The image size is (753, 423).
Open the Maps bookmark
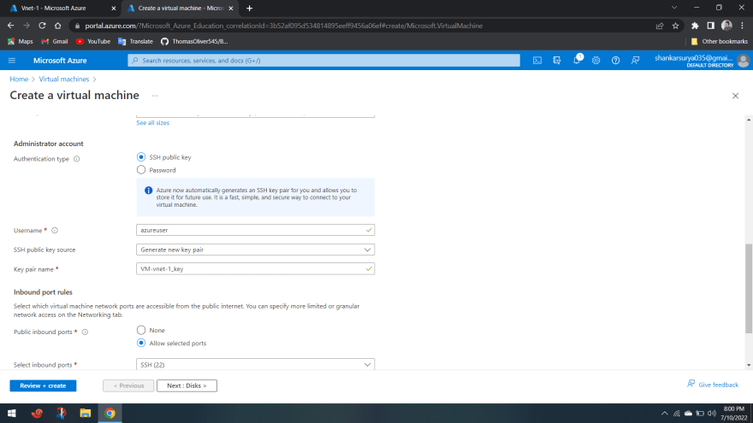(x=21, y=42)
